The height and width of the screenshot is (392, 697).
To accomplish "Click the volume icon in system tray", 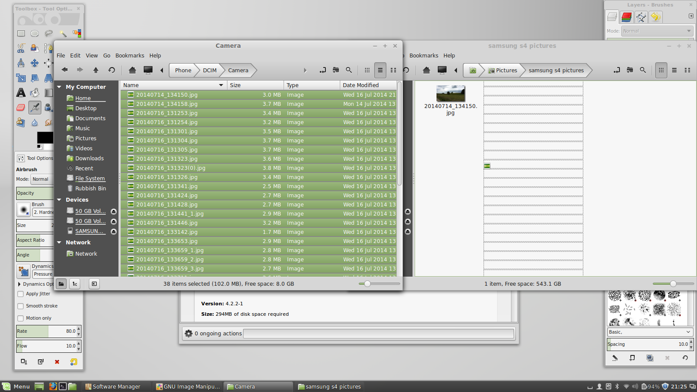I will coord(635,386).
